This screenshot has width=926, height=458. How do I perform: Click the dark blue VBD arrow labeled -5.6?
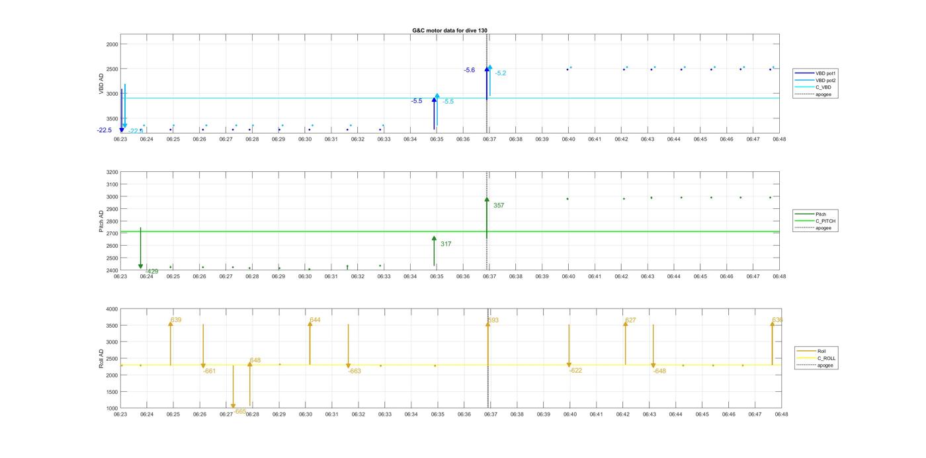point(487,83)
